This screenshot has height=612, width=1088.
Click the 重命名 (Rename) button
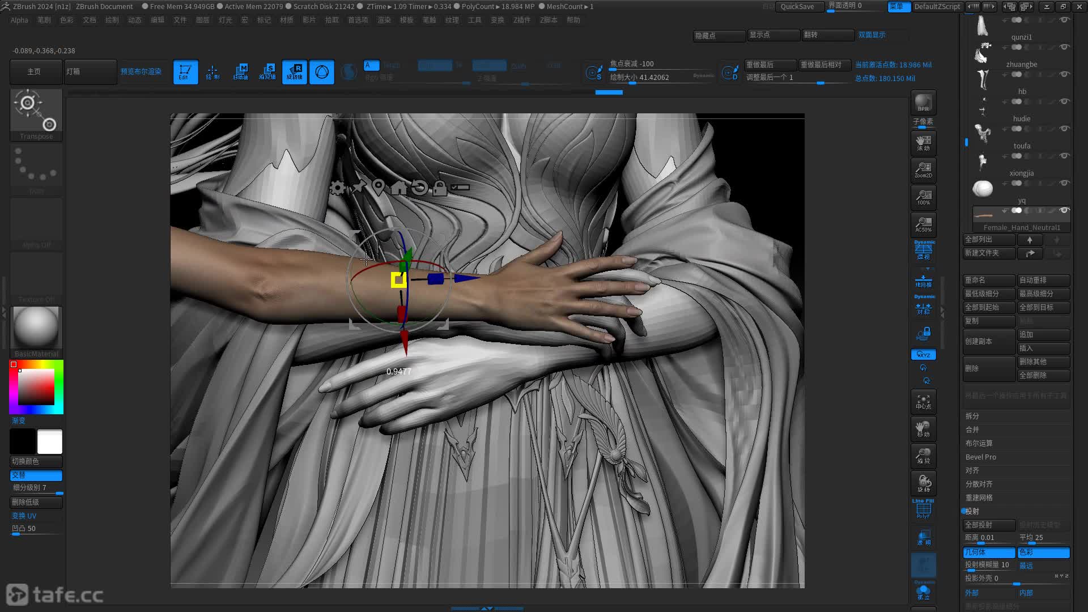pos(989,280)
